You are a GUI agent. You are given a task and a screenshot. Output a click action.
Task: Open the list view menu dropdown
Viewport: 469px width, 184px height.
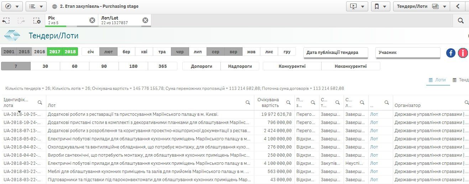36,6
